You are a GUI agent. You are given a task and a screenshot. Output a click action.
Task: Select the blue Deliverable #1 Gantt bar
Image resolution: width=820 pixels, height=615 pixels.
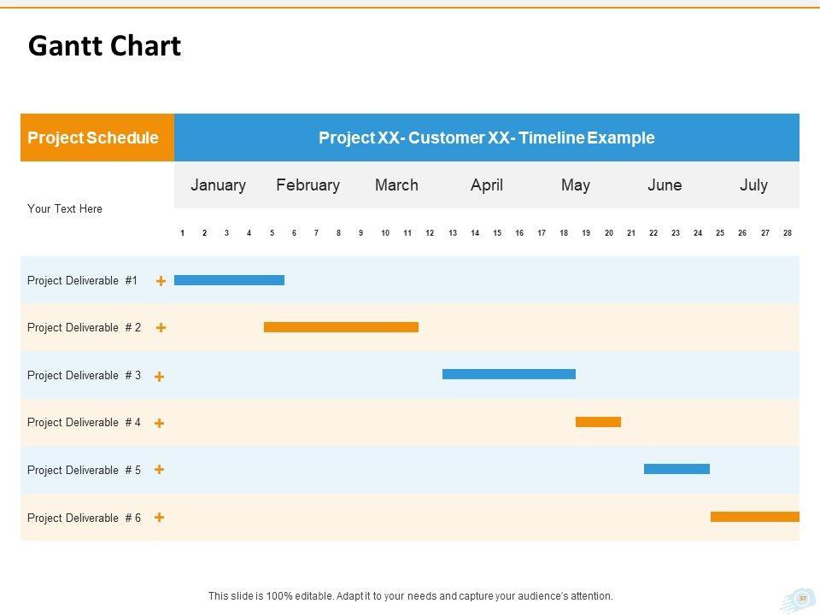[x=229, y=279]
